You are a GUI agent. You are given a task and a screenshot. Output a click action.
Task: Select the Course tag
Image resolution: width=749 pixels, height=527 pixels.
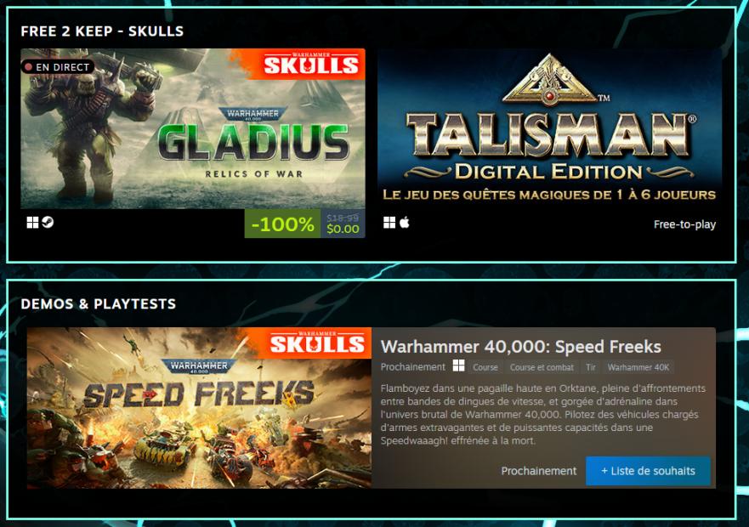tap(485, 367)
